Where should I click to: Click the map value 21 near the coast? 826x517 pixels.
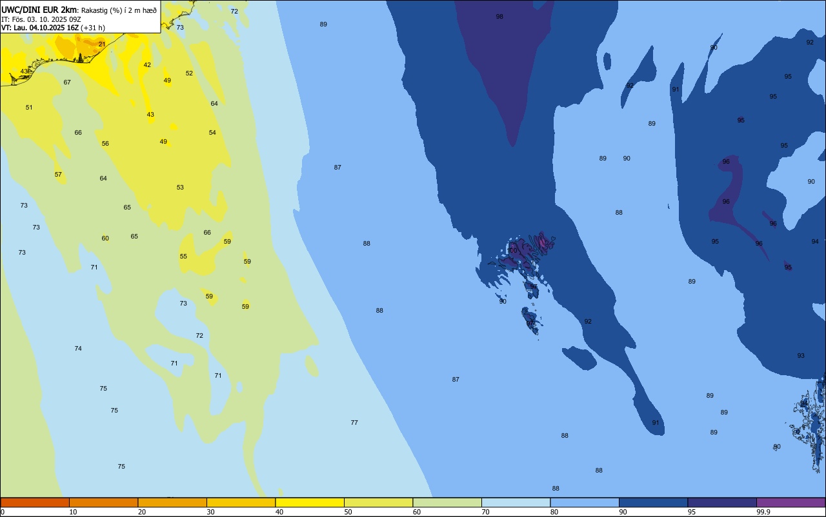(x=102, y=44)
